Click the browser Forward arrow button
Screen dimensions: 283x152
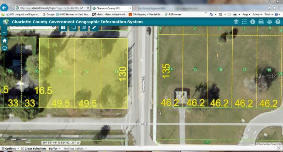(x=11, y=8)
